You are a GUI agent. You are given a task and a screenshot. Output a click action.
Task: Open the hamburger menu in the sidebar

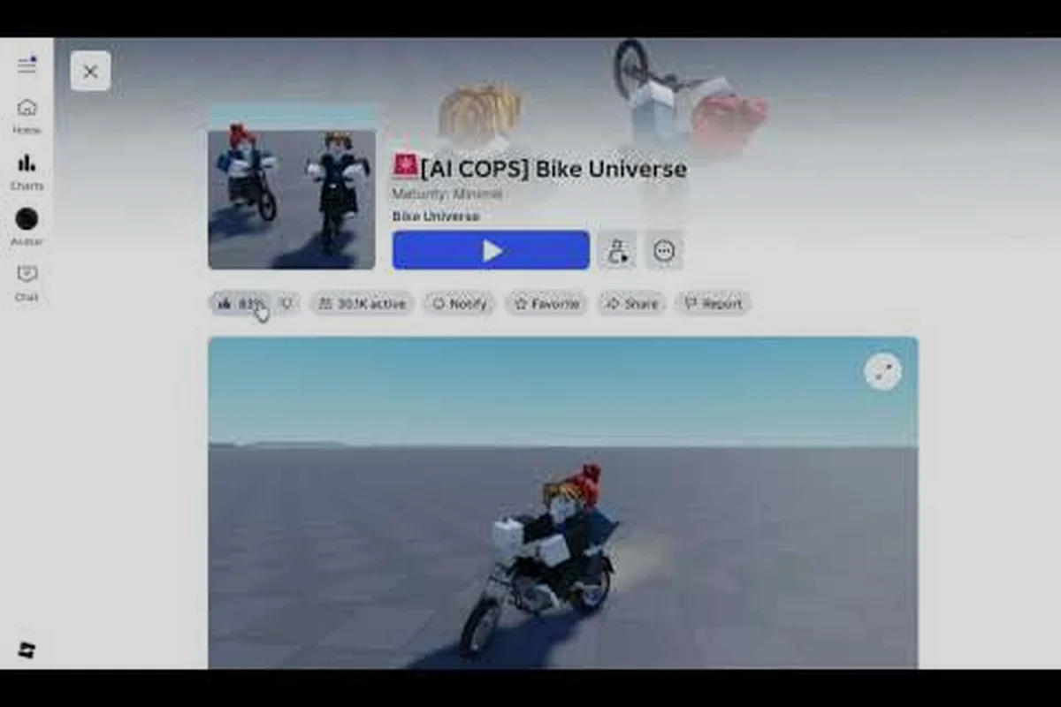tap(27, 65)
